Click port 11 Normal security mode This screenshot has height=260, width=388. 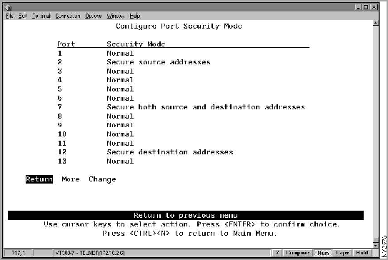[120, 143]
